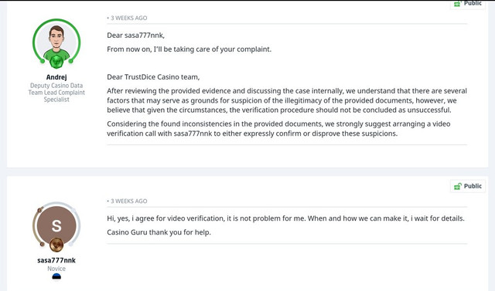Click the bronze rank badge under the S avatar

click(x=56, y=245)
